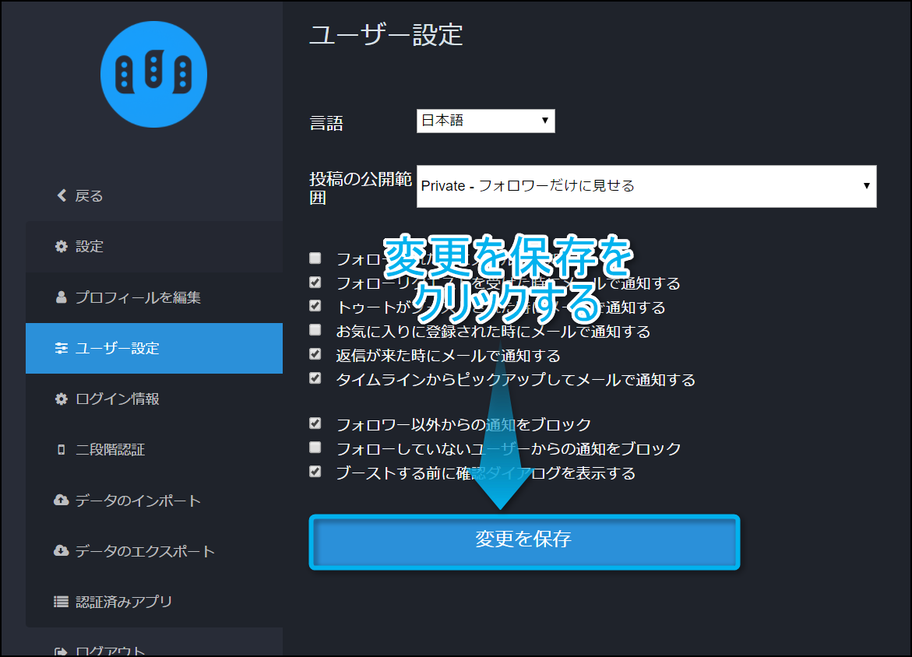This screenshot has height=657, width=912.
Task: Click the gear icon next to 設定
Action: point(62,247)
